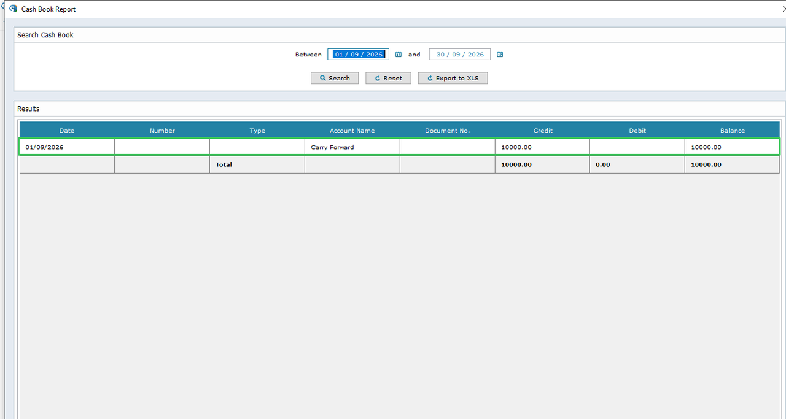Select the Carry Forward row's credit 10000.00
The image size is (786, 419).
[543, 147]
